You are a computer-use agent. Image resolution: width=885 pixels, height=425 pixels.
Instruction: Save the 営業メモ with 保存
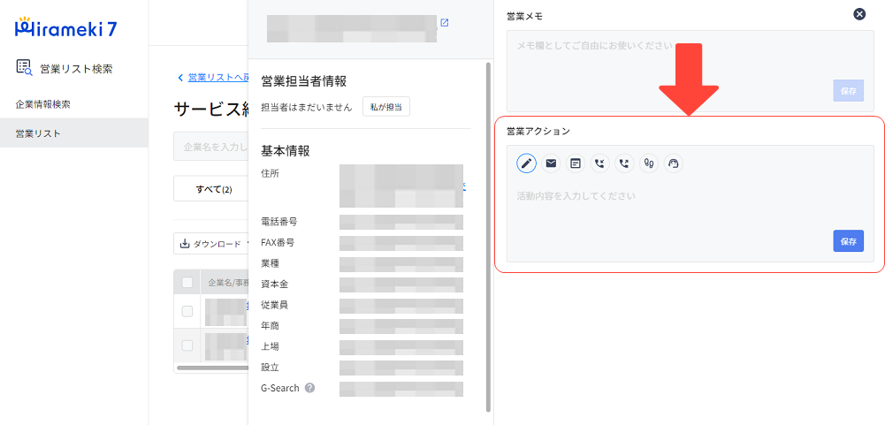coord(849,90)
